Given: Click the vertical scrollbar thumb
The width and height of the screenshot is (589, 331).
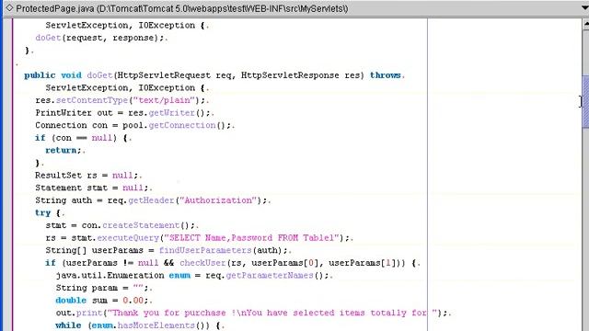Looking at the screenshot, I should click(585, 102).
